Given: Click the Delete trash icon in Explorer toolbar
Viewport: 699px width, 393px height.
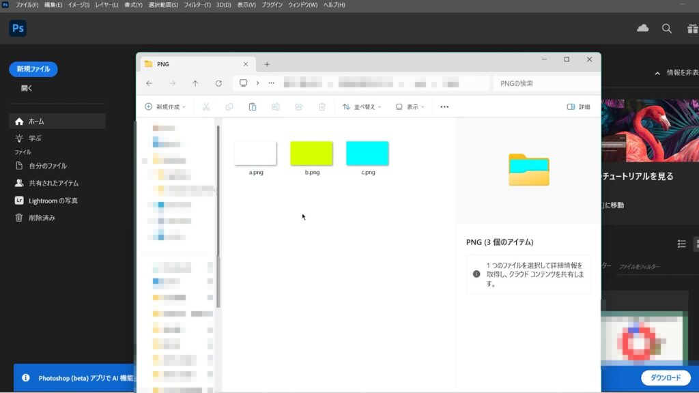Looking at the screenshot, I should click(x=322, y=107).
